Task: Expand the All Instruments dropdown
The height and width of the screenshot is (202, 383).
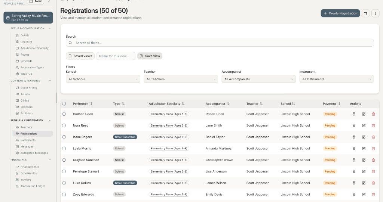Action: pos(336,79)
